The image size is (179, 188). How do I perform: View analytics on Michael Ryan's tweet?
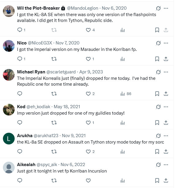coord(123,94)
